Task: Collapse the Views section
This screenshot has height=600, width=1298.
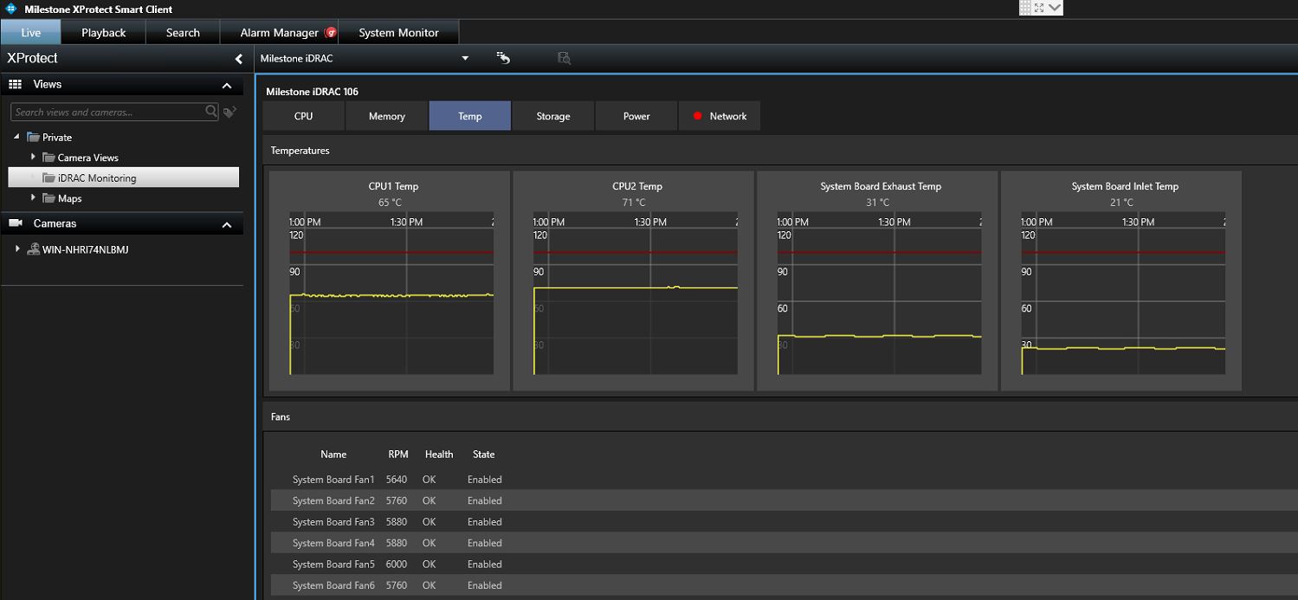Action: (227, 85)
